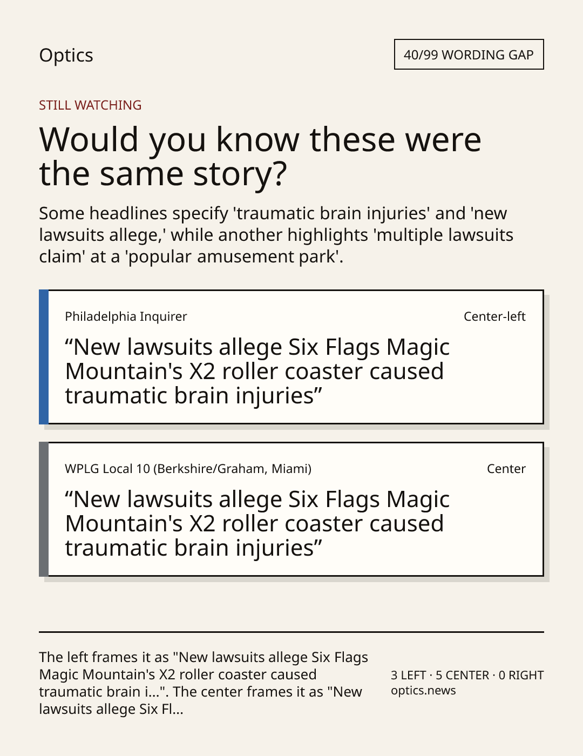Screen dimensions: 583x756
Task: Select the 40/99 WORDING GAP badge
Action: [x=469, y=55]
